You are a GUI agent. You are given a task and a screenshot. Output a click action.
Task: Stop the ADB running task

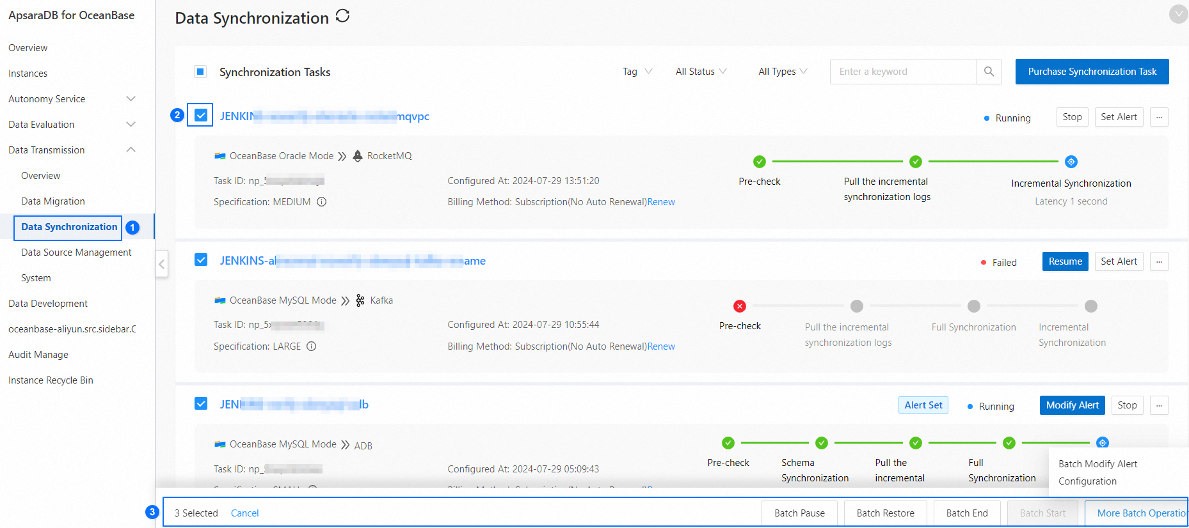click(x=1127, y=405)
